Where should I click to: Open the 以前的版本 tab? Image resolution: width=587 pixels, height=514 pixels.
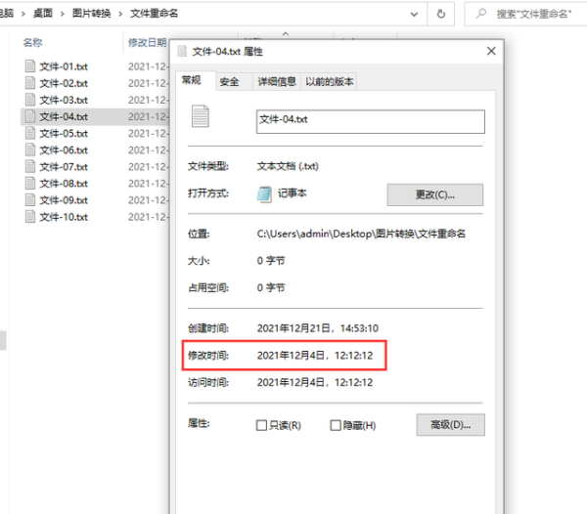point(329,81)
